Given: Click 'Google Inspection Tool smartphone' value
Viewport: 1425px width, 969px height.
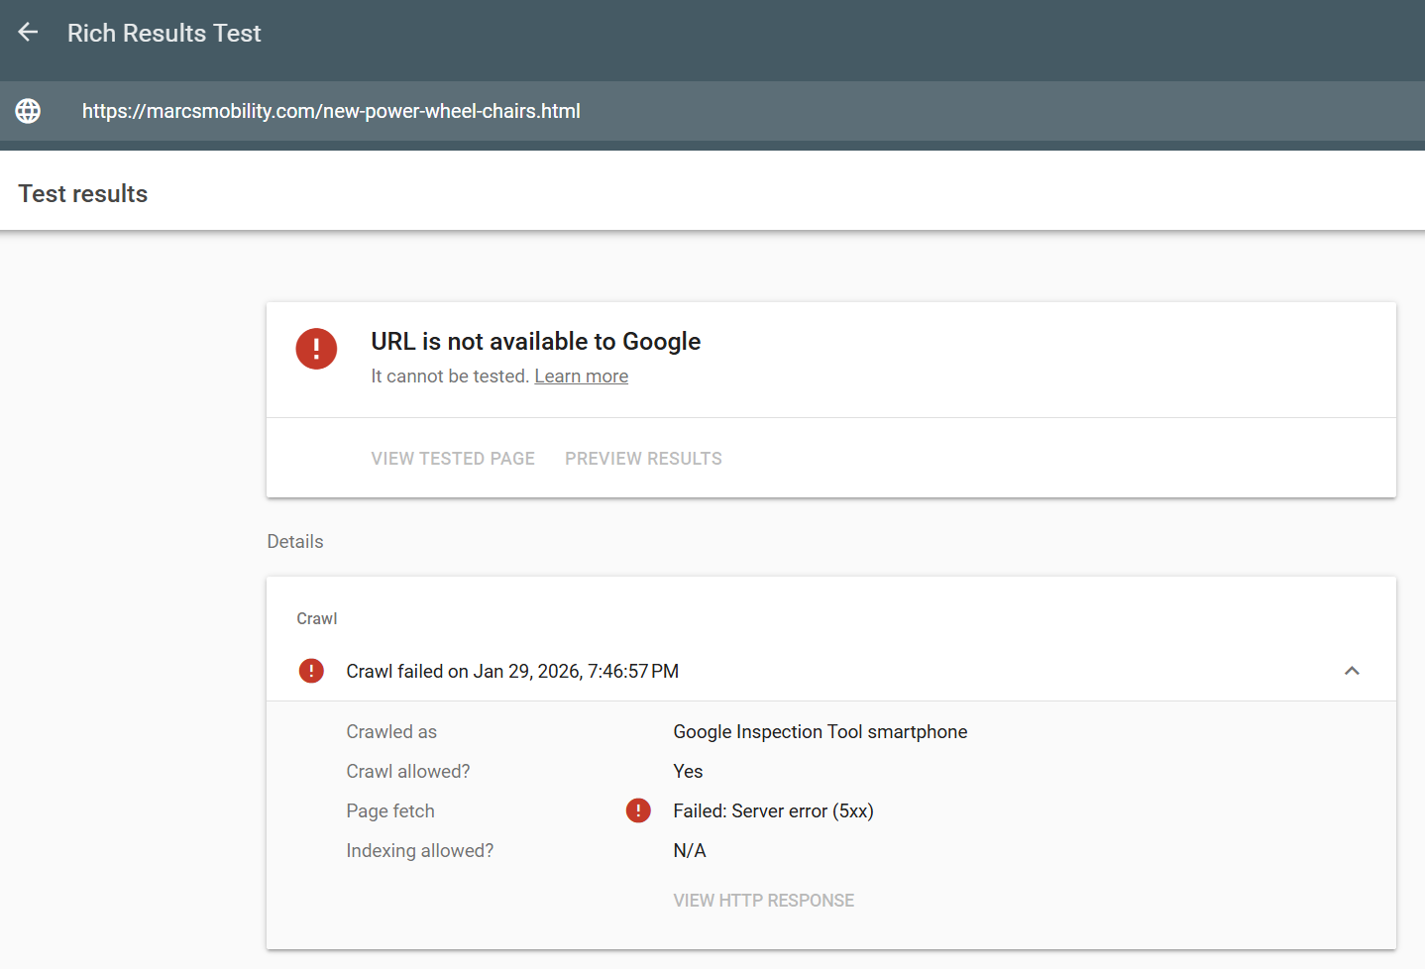Looking at the screenshot, I should (x=820, y=732).
